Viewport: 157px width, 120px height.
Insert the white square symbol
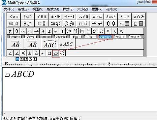[49, 53]
